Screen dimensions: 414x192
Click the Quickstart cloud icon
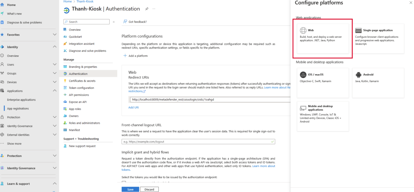(x=65, y=37)
